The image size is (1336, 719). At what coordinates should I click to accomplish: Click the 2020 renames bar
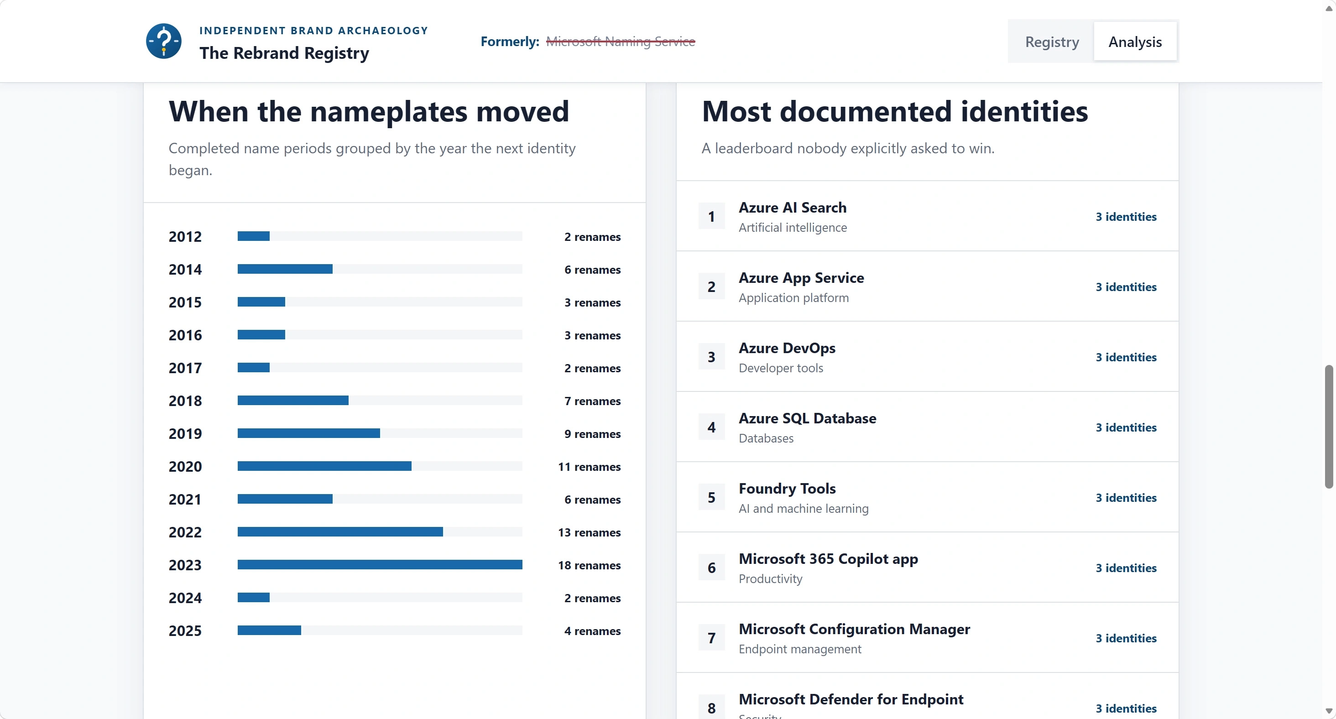[x=325, y=466]
